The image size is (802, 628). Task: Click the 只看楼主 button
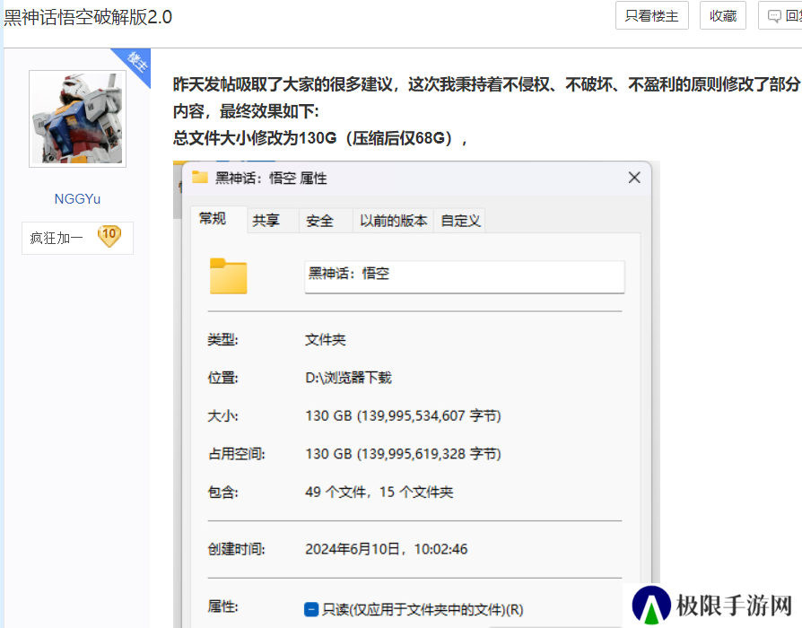[x=651, y=16]
